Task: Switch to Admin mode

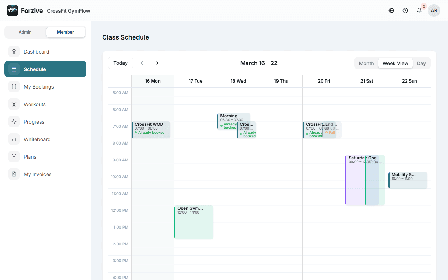Action: [25, 32]
